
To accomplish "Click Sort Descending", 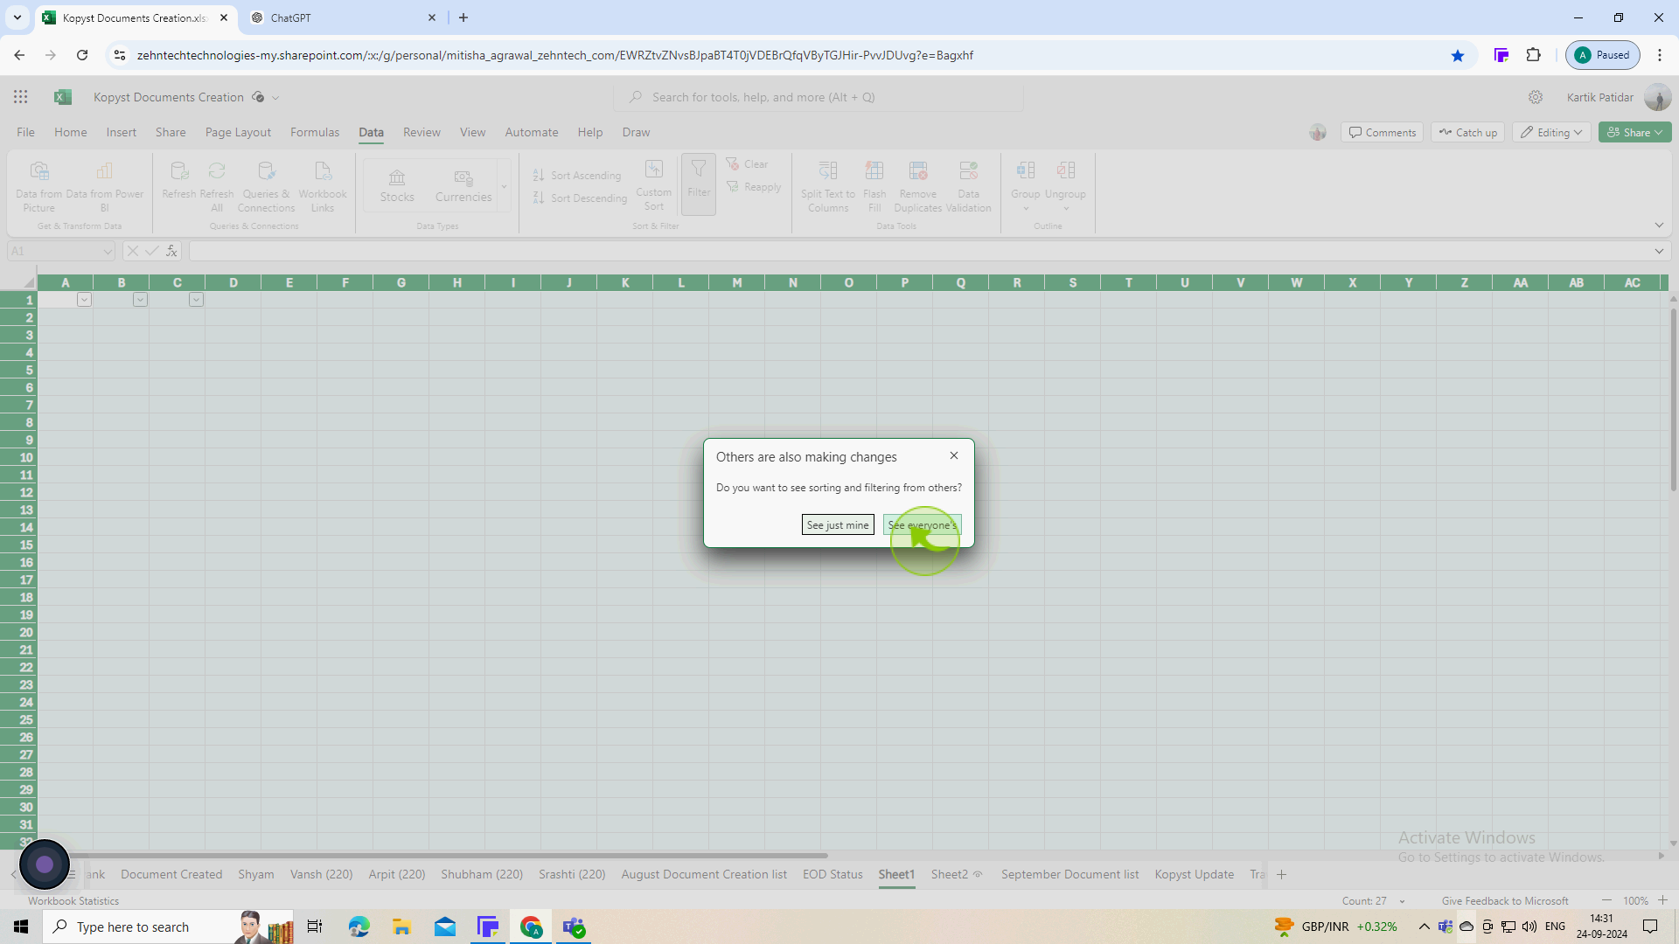I will click(x=580, y=198).
